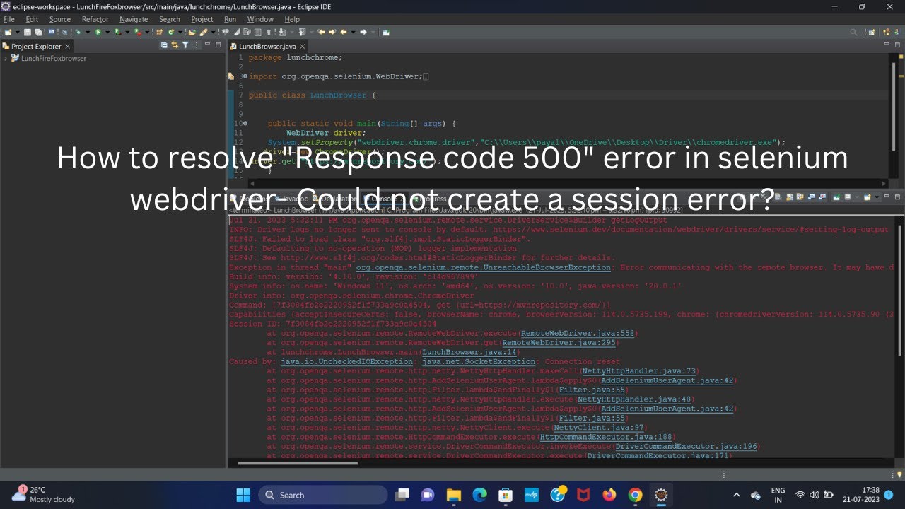Show hidden system tray icons chevron
The width and height of the screenshot is (905, 509).
click(x=737, y=495)
